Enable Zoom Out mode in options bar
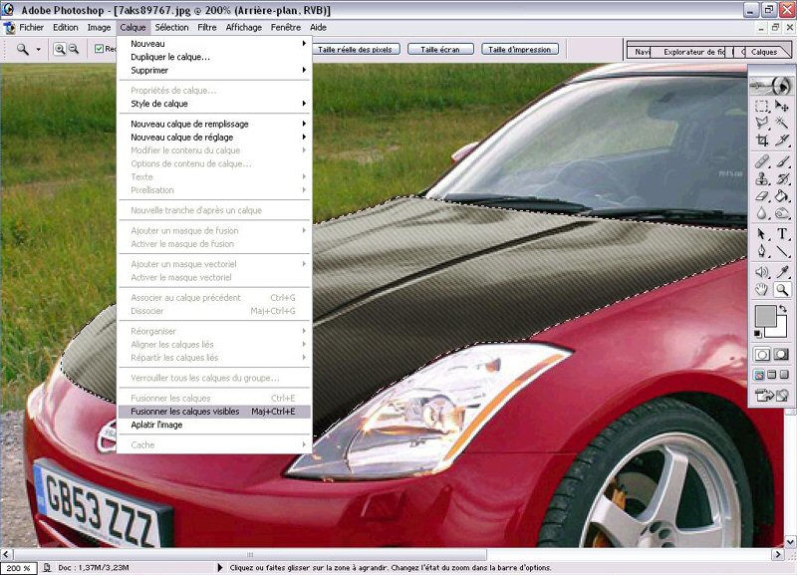The height and width of the screenshot is (575, 797). click(x=74, y=49)
